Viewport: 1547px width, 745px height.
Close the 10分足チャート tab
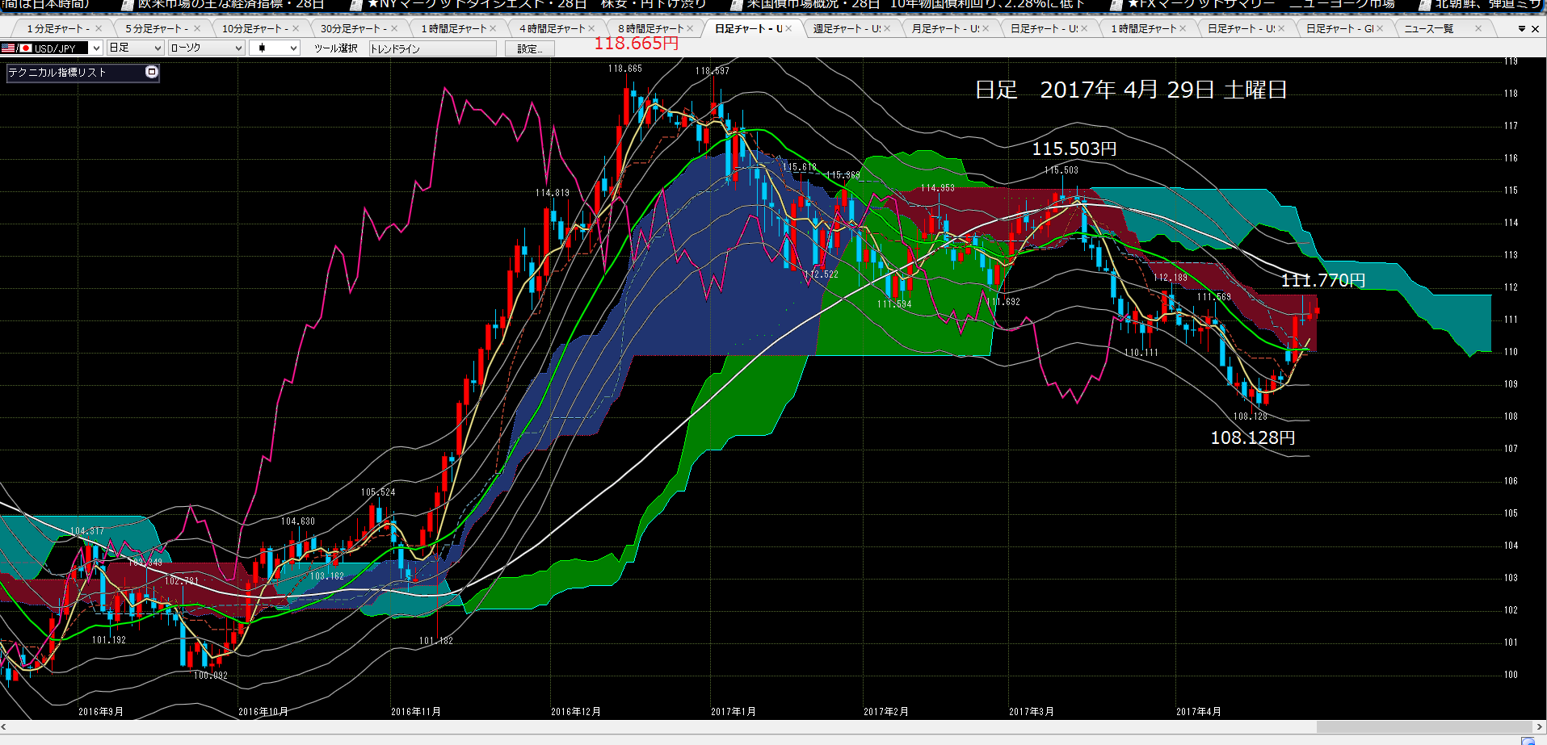tap(296, 28)
